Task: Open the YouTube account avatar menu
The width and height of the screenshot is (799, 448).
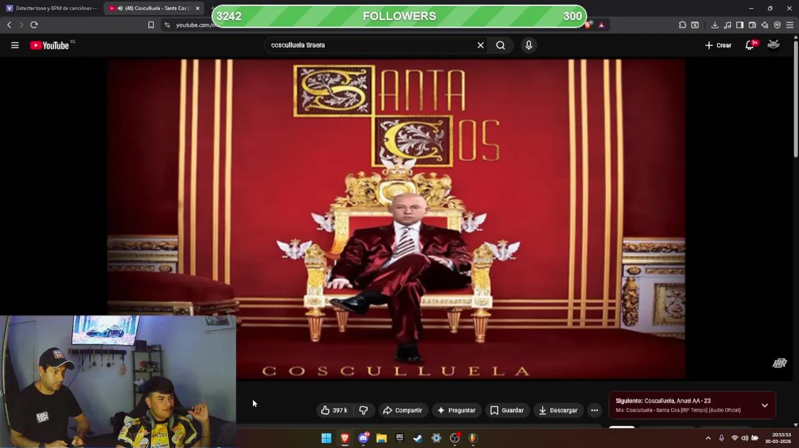Action: [773, 45]
